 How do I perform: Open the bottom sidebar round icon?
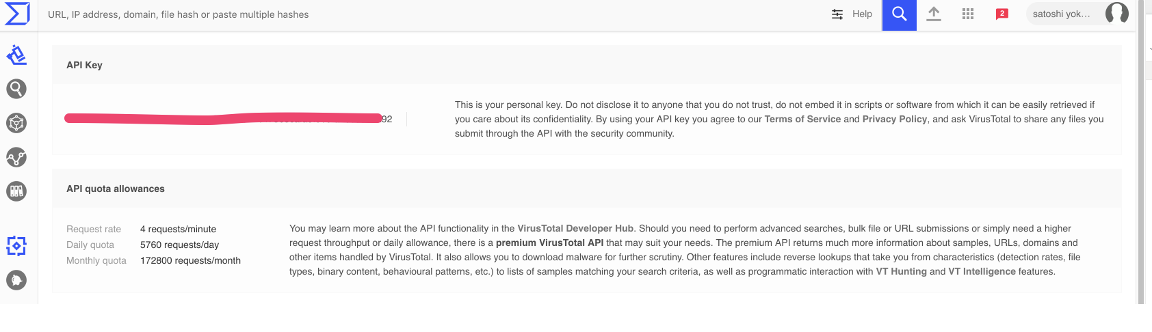[16, 280]
